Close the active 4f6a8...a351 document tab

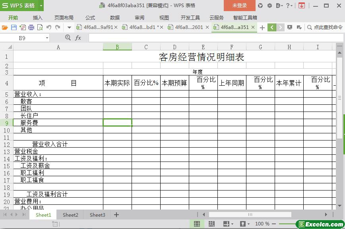point(253,27)
